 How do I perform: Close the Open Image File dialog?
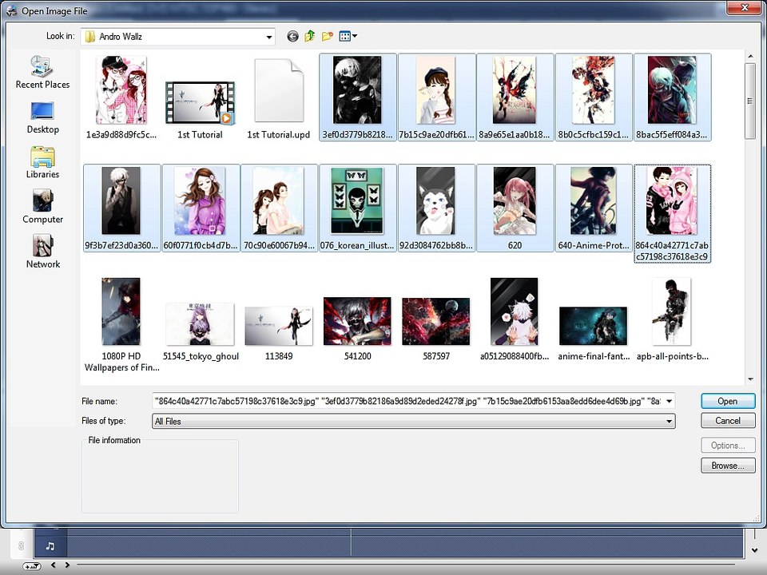(745, 8)
